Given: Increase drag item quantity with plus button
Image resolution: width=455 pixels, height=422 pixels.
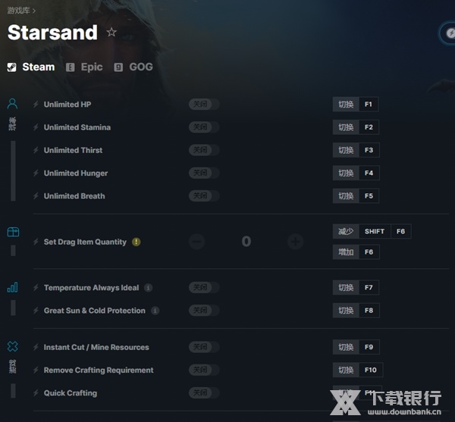Looking at the screenshot, I should pyautogui.click(x=296, y=242).
